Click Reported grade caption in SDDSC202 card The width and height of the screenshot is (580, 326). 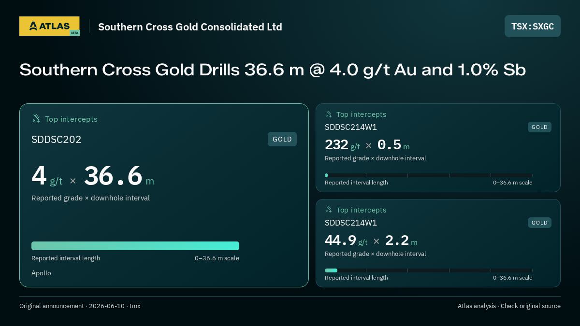90,198
